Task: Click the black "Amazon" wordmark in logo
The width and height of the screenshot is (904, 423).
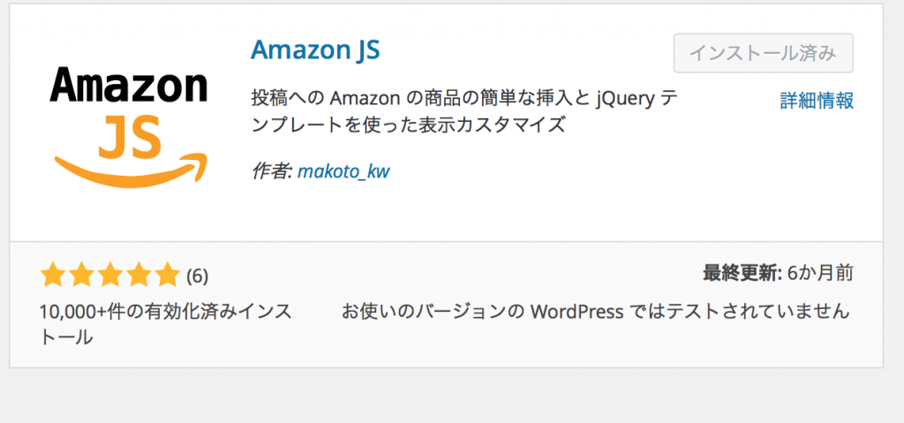Action: [129, 87]
